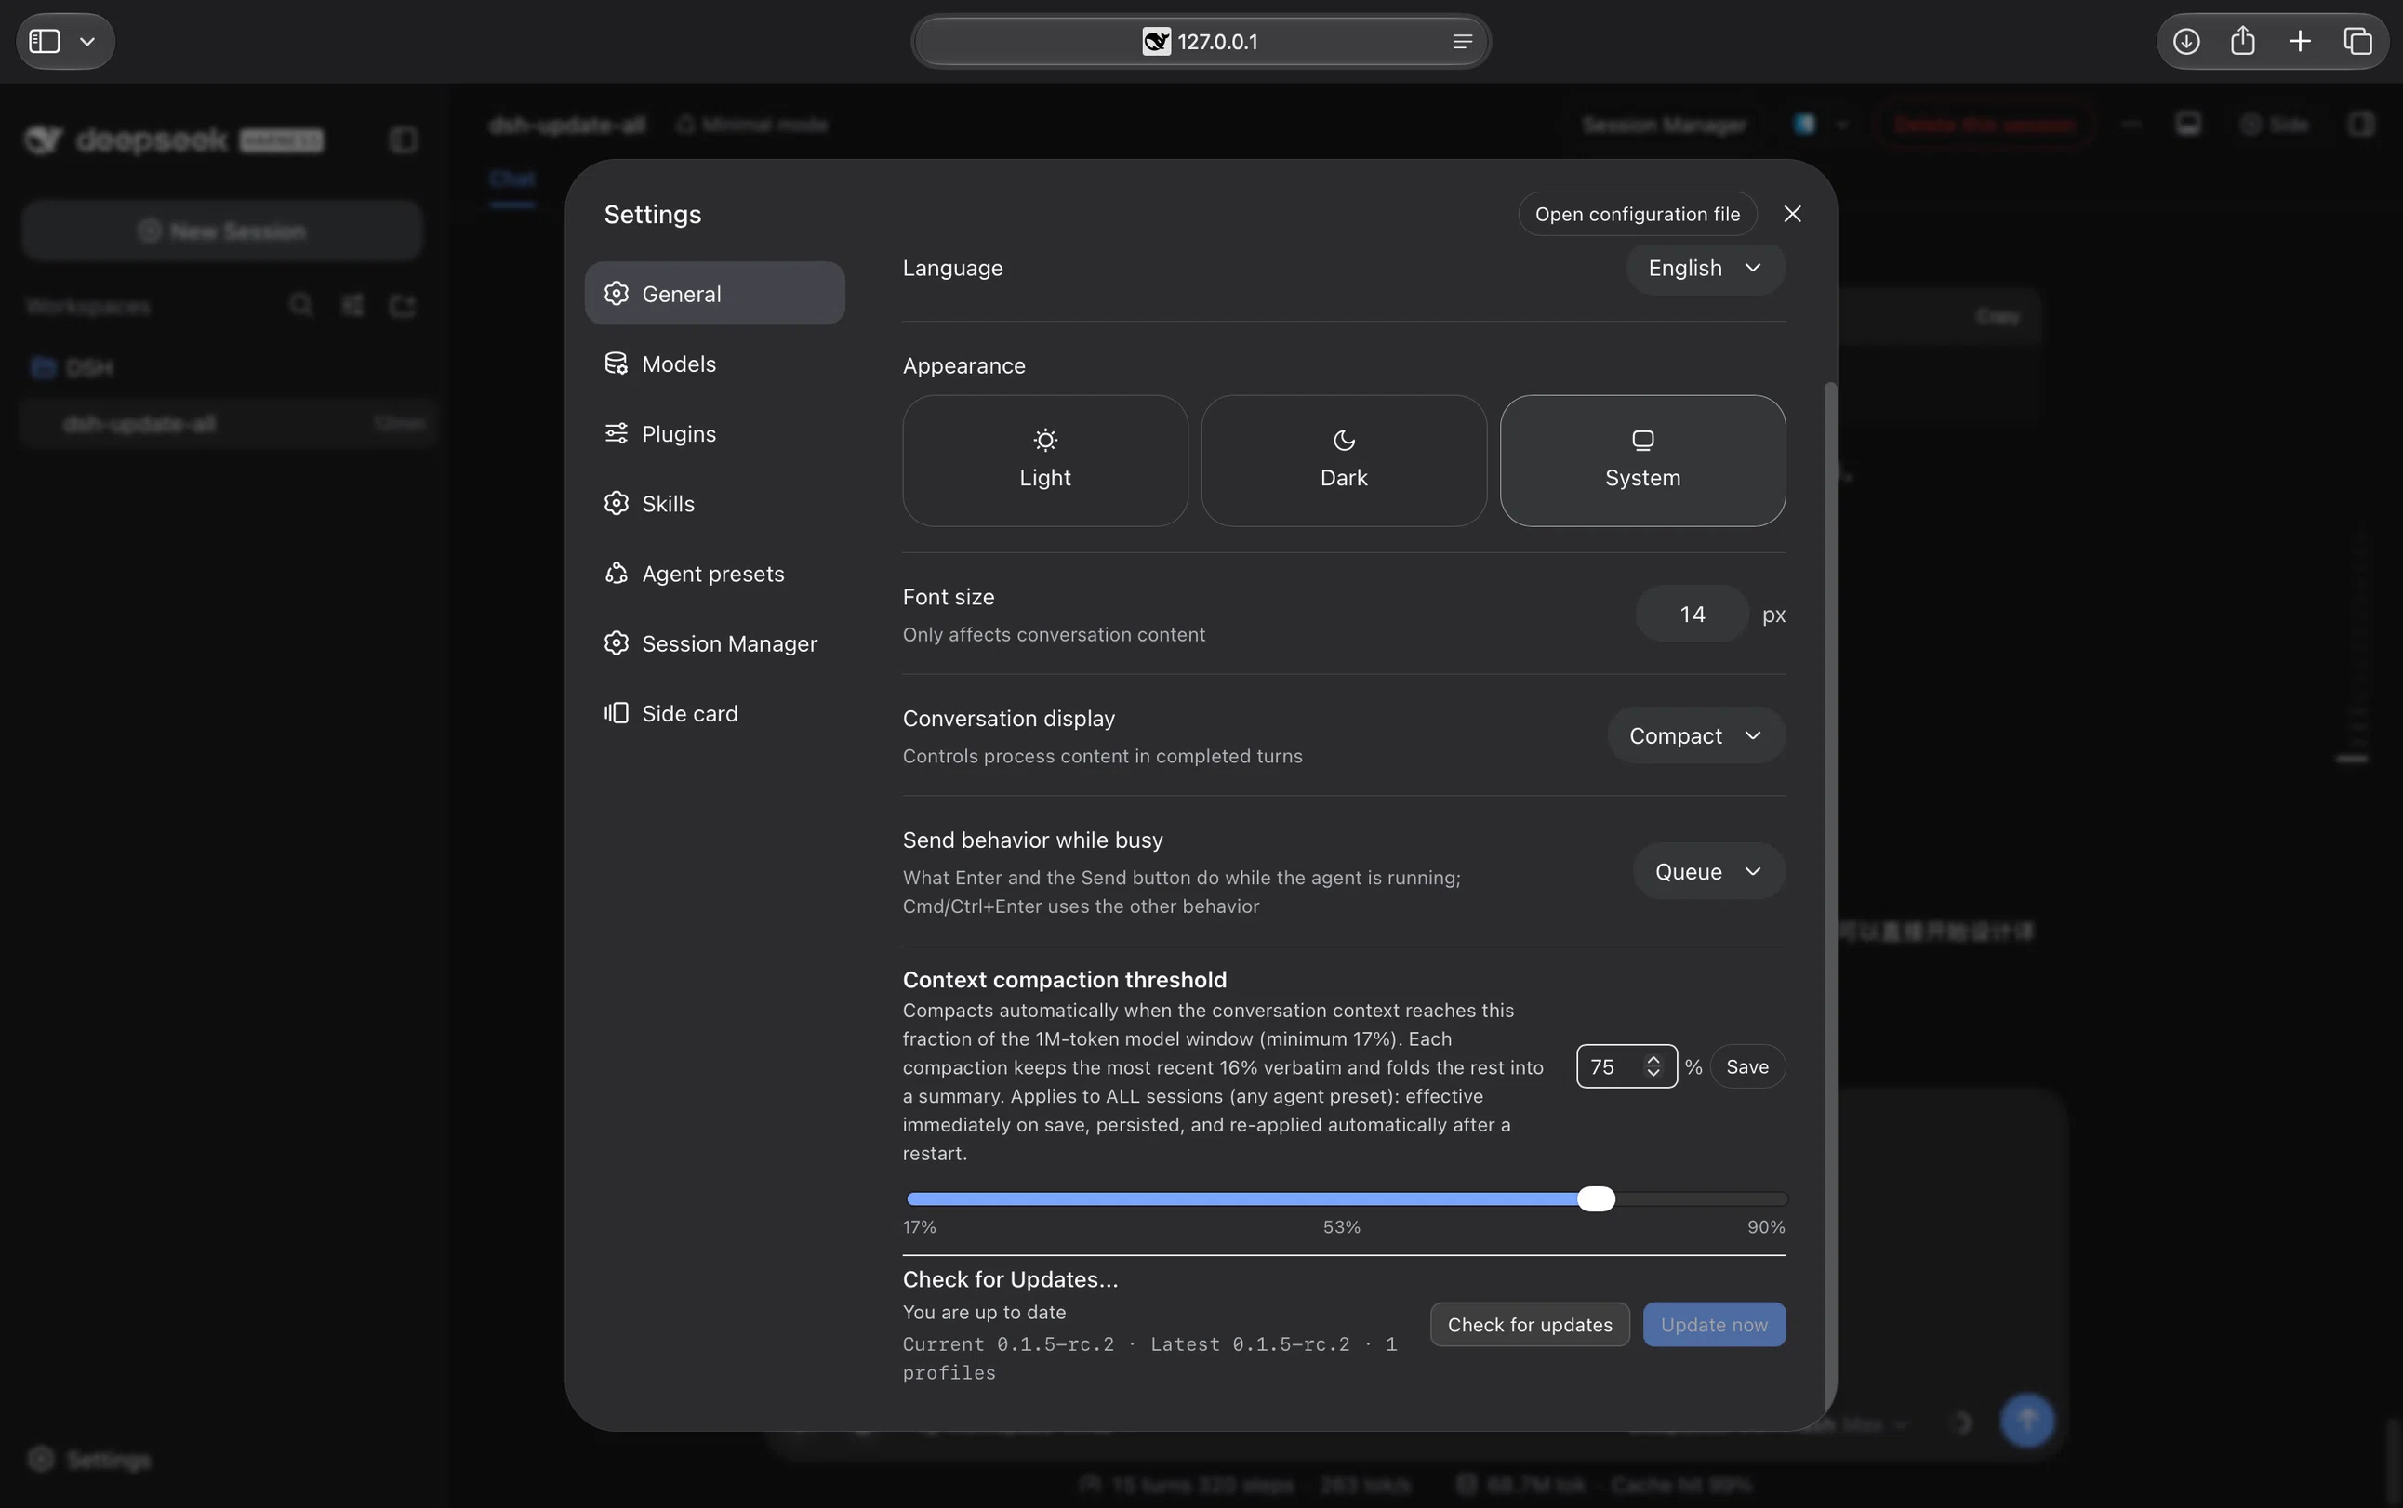Expand the Send behavior Queue dropdown
Image resolution: width=2403 pixels, height=1508 pixels.
(x=1708, y=871)
